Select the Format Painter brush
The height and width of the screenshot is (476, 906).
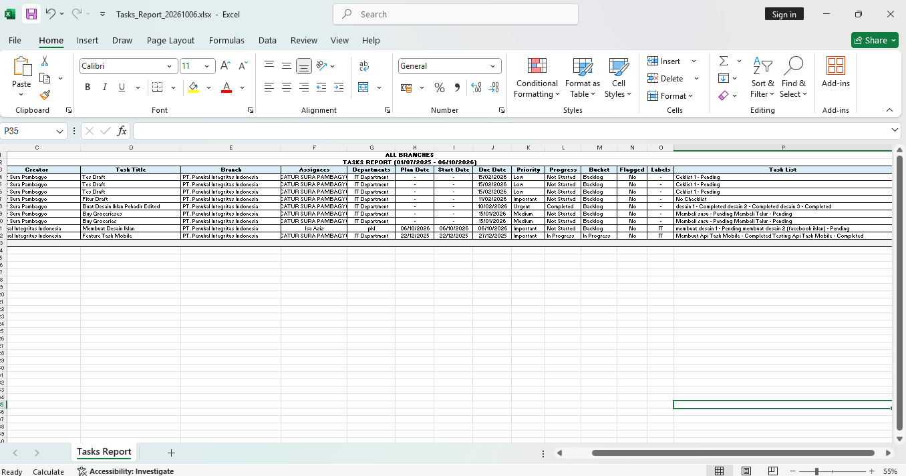click(45, 95)
